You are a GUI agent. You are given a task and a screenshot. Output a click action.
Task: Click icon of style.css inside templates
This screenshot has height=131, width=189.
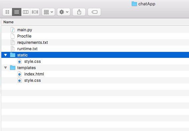pyautogui.click(x=20, y=80)
